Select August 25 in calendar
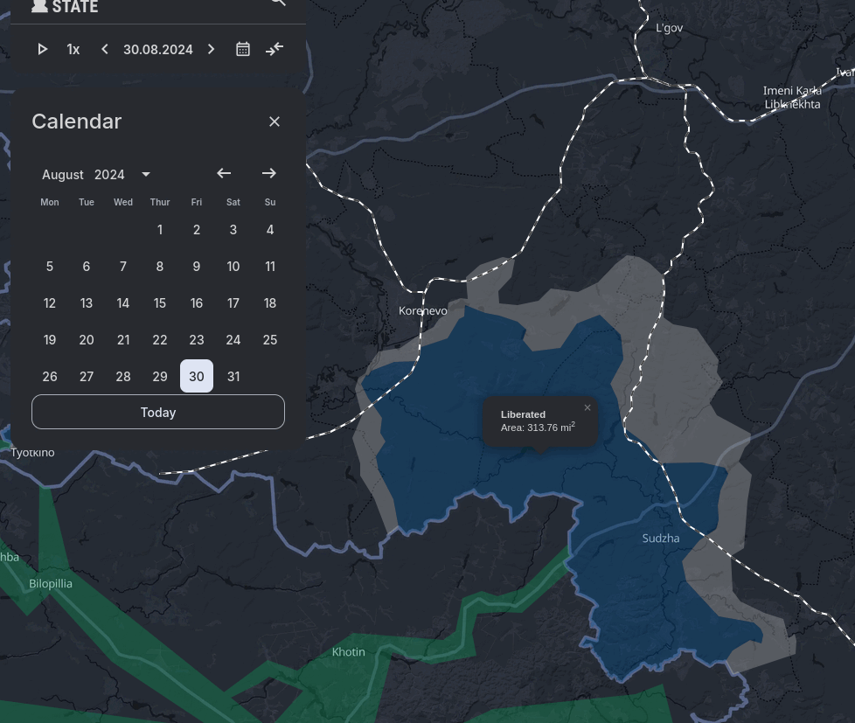855x723 pixels. coord(270,340)
